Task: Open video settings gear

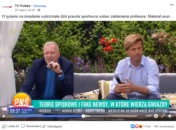Action: coord(156,116)
